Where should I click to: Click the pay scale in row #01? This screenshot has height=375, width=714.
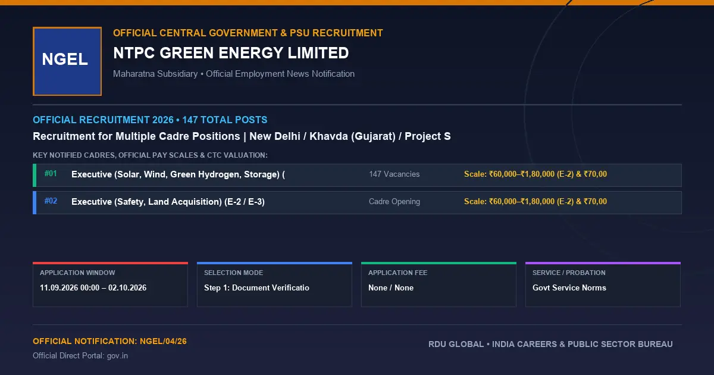(x=535, y=174)
